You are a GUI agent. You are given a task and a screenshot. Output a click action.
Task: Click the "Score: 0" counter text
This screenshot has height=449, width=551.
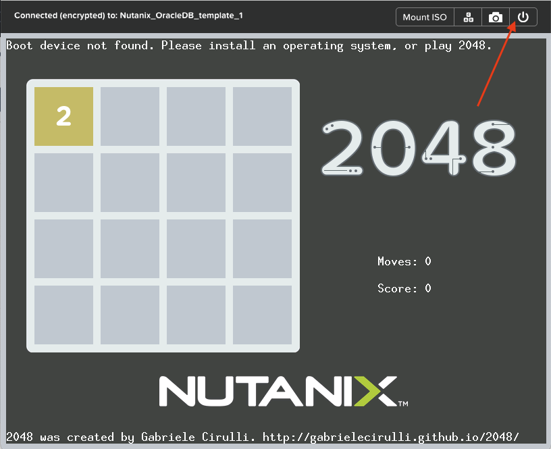(404, 288)
